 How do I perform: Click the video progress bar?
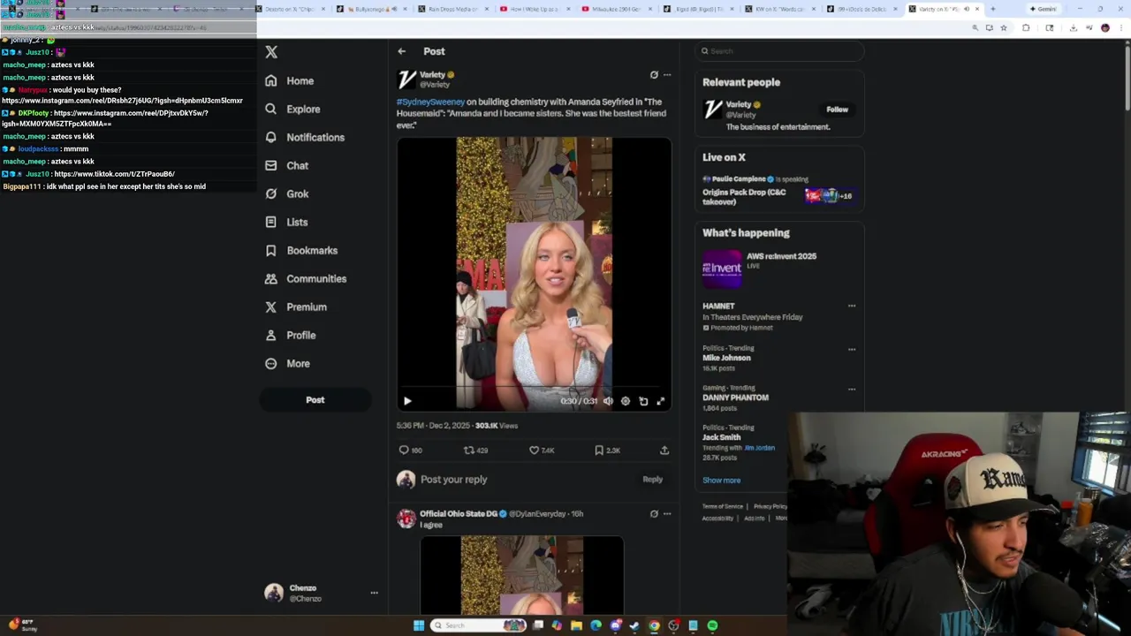(534, 387)
